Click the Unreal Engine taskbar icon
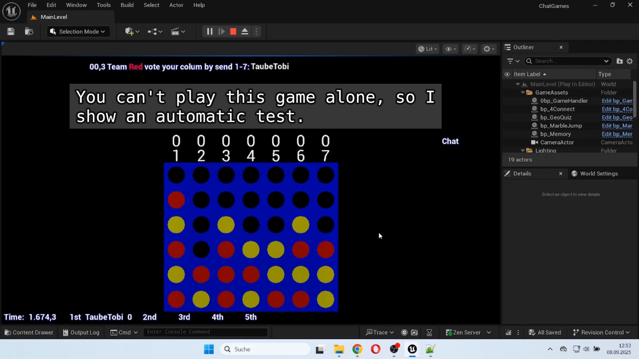Screen dimensions: 639x359 412,349
